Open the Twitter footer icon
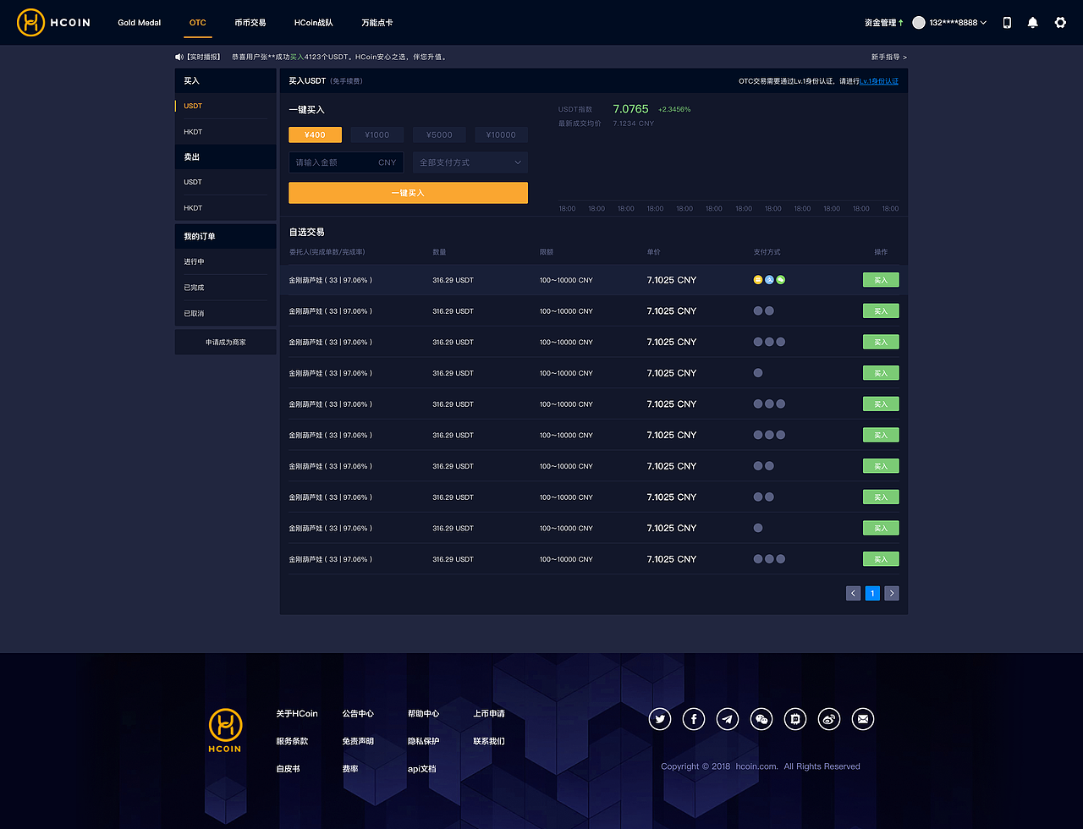The height and width of the screenshot is (829, 1083). pos(660,719)
